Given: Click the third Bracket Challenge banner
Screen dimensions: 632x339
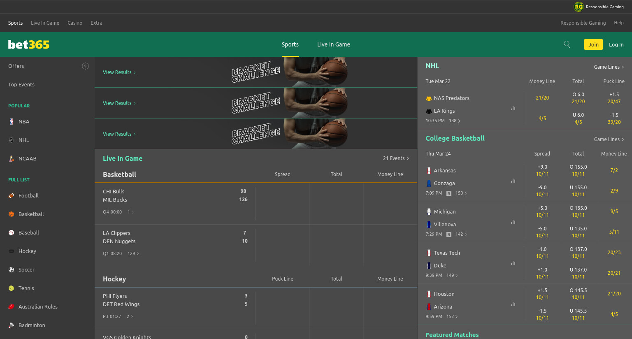Looking at the screenshot, I should [256, 134].
